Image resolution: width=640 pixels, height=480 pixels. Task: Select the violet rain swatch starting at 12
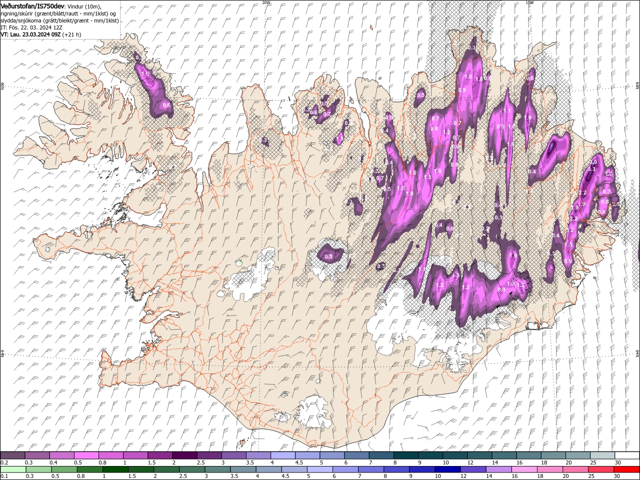coord(473,469)
